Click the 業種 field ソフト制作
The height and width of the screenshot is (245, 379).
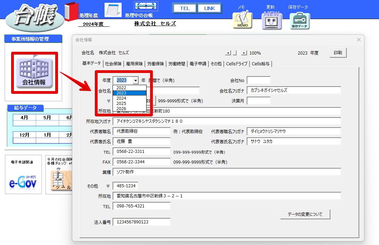click(x=227, y=172)
